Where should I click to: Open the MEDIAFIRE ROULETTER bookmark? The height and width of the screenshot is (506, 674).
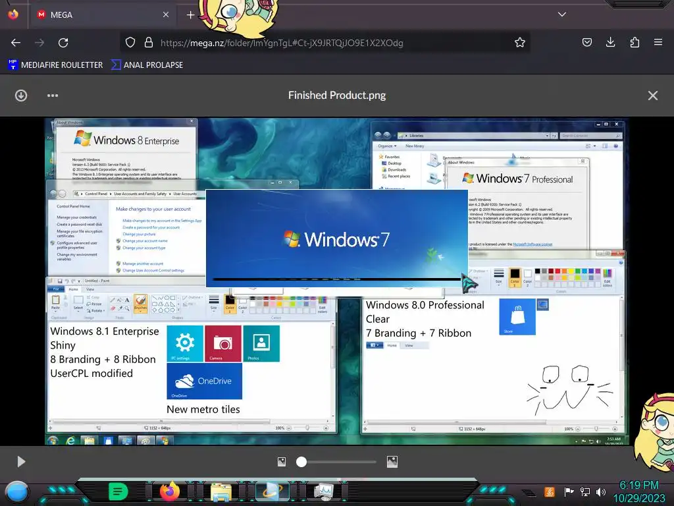pos(55,65)
